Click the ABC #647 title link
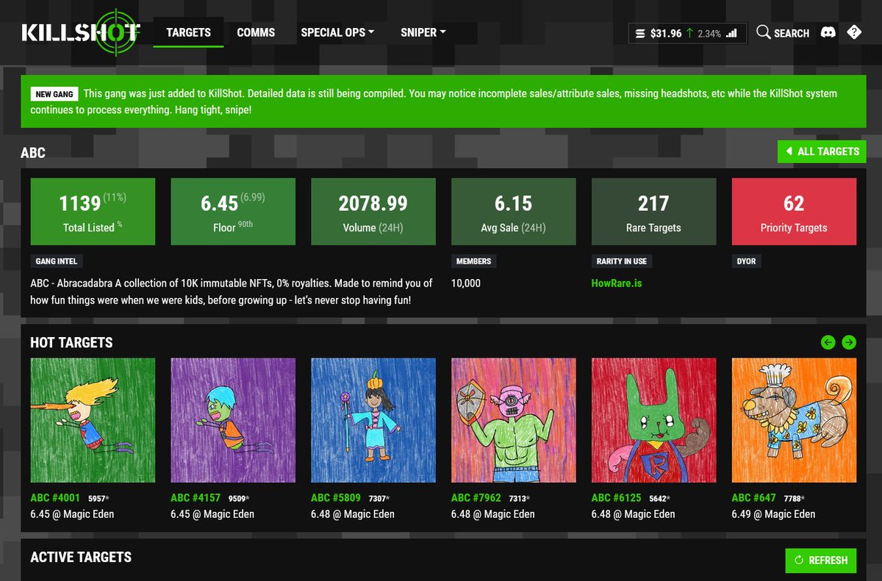Viewport: 882px width, 581px height. 753,497
